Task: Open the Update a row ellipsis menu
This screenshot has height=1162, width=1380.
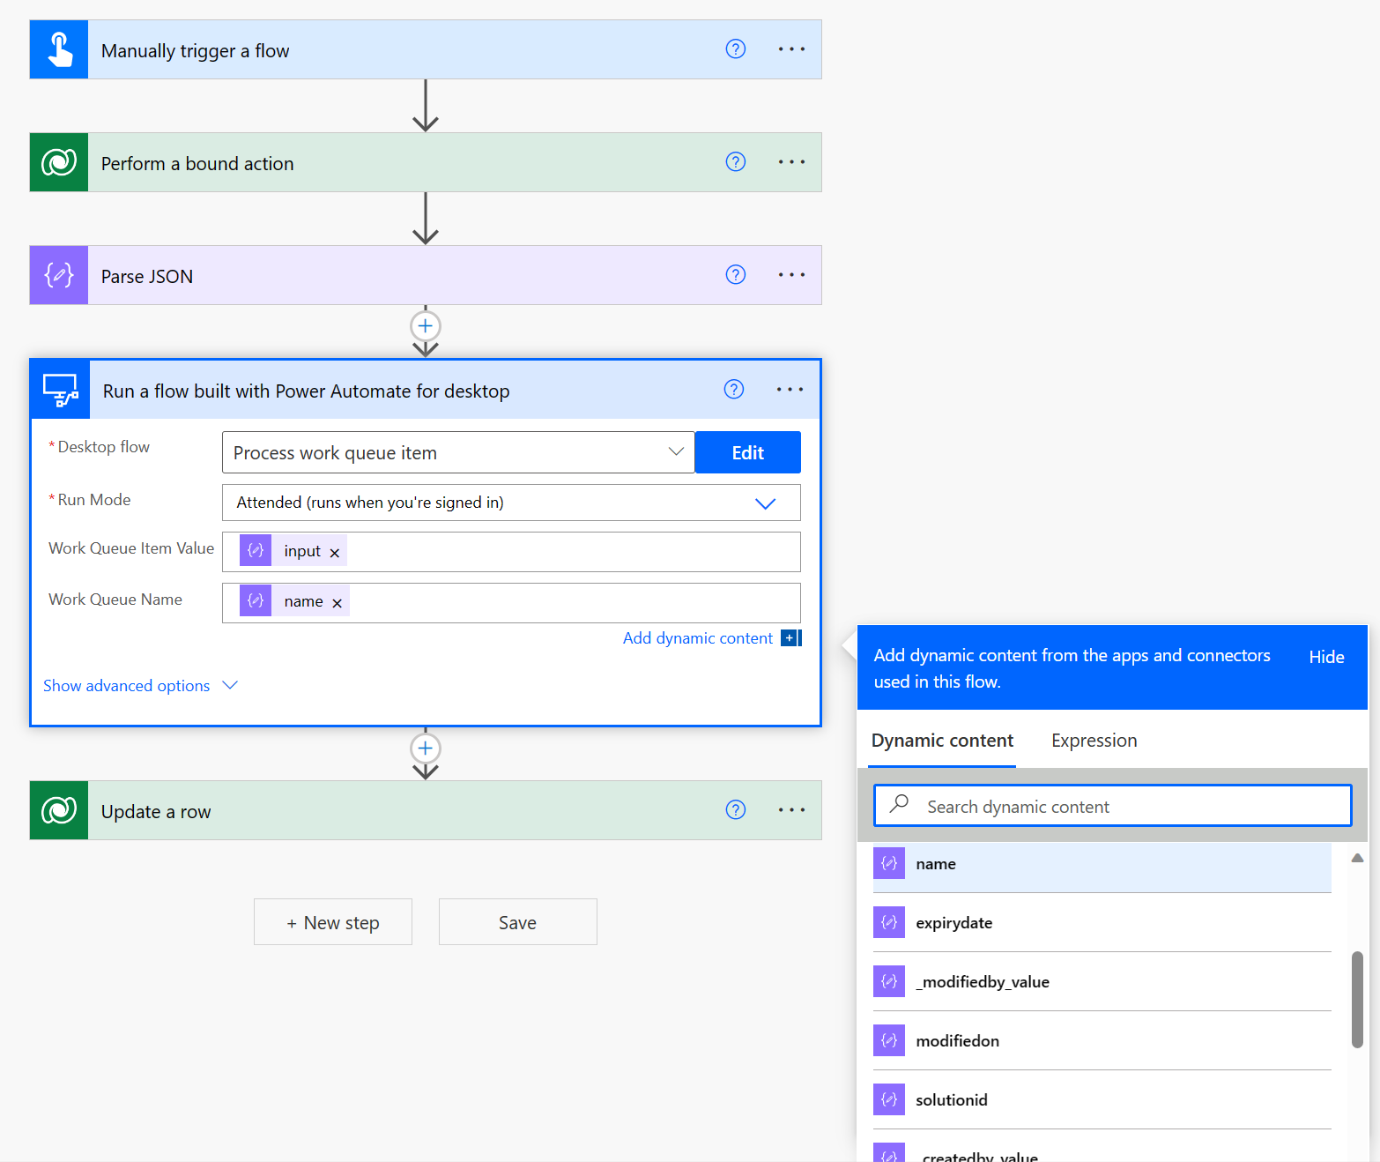Action: [791, 810]
